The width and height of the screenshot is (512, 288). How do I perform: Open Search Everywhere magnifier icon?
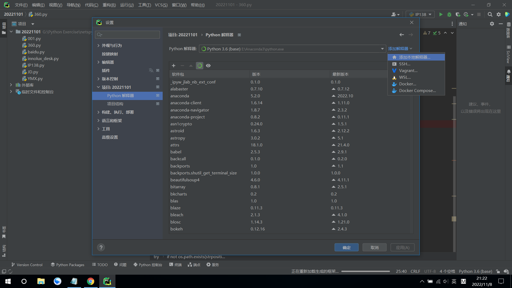tap(490, 14)
